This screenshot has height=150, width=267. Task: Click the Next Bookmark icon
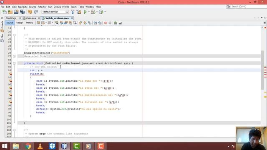click(x=85, y=23)
